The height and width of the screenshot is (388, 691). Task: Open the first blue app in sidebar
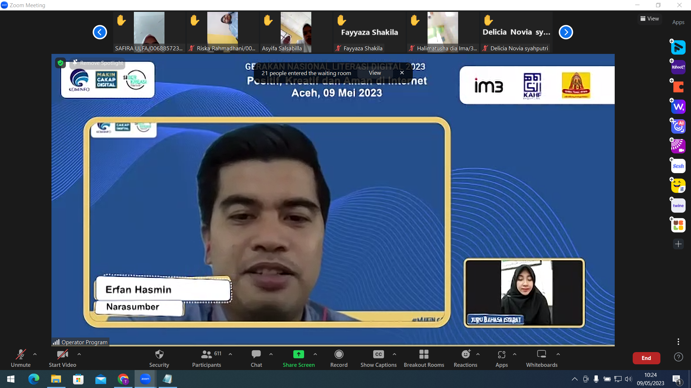pos(678,47)
